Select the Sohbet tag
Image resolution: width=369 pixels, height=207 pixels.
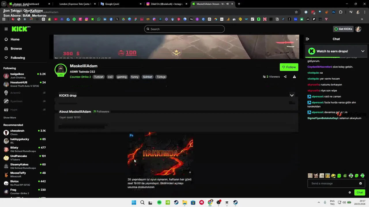point(148,77)
